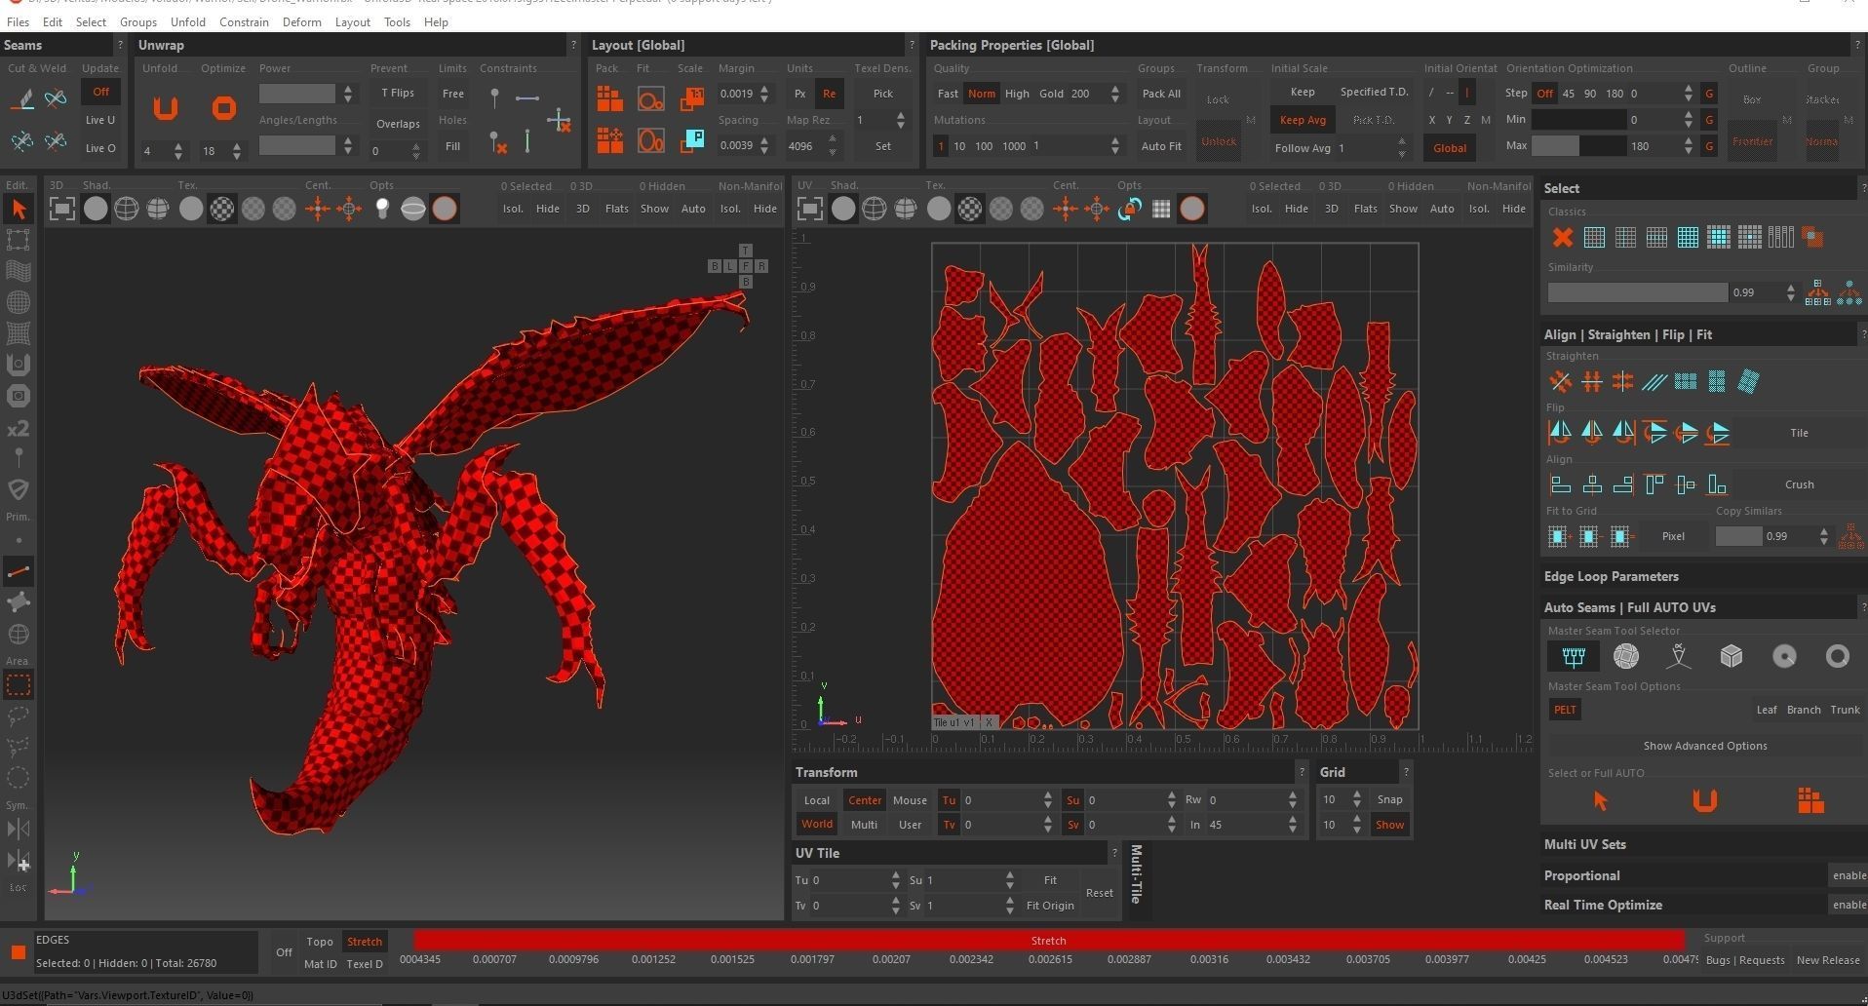
Task: Toggle the Update Off button in Seams
Action: coord(100,92)
